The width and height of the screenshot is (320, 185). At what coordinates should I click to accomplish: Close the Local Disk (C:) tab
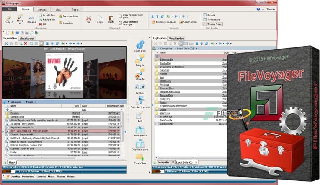coord(196,162)
